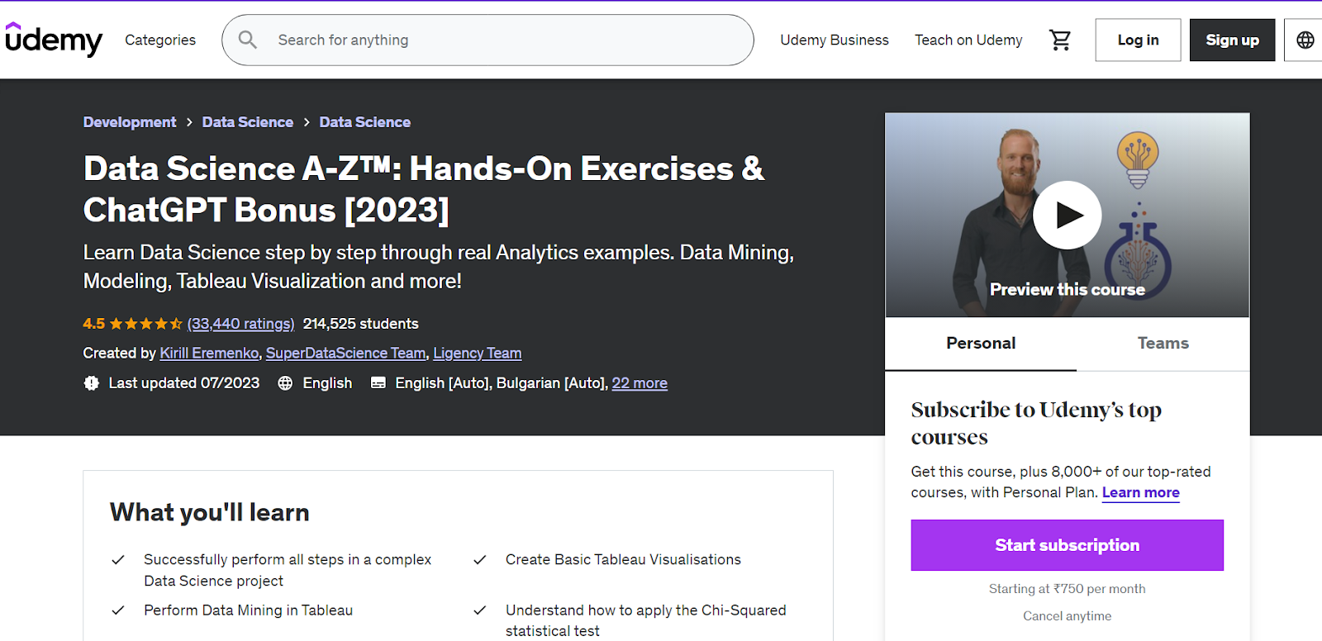
Task: Click the last updated badge icon
Action: coord(92,383)
